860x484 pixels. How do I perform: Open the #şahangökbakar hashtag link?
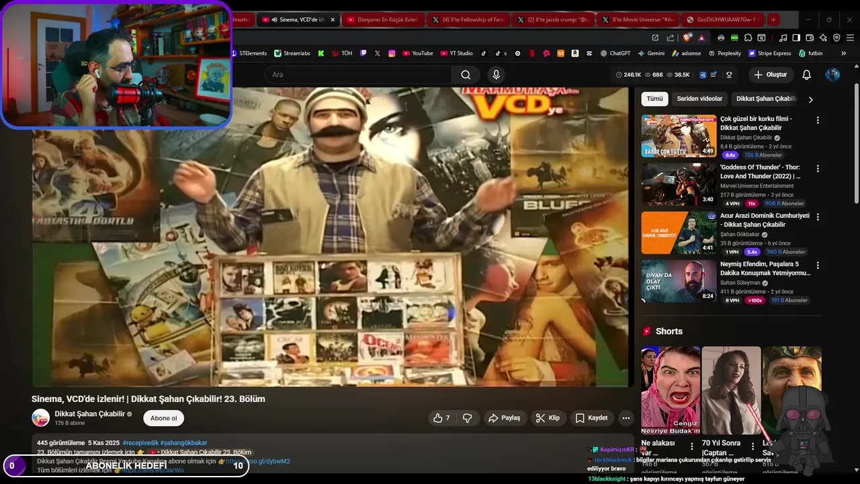183,443
